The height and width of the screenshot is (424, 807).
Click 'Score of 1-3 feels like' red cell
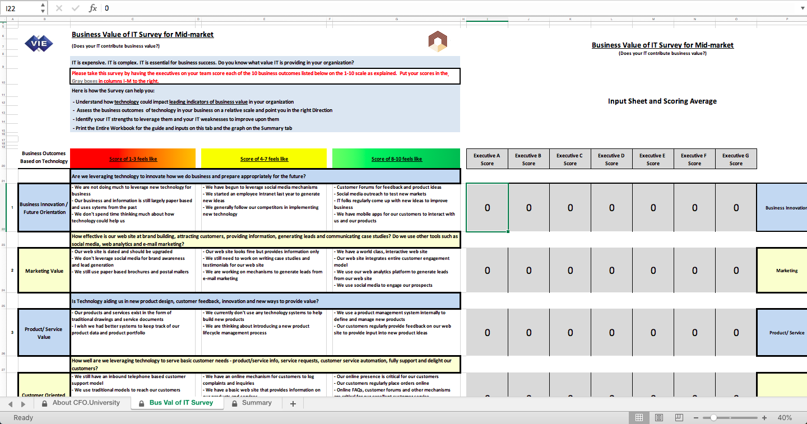133,159
